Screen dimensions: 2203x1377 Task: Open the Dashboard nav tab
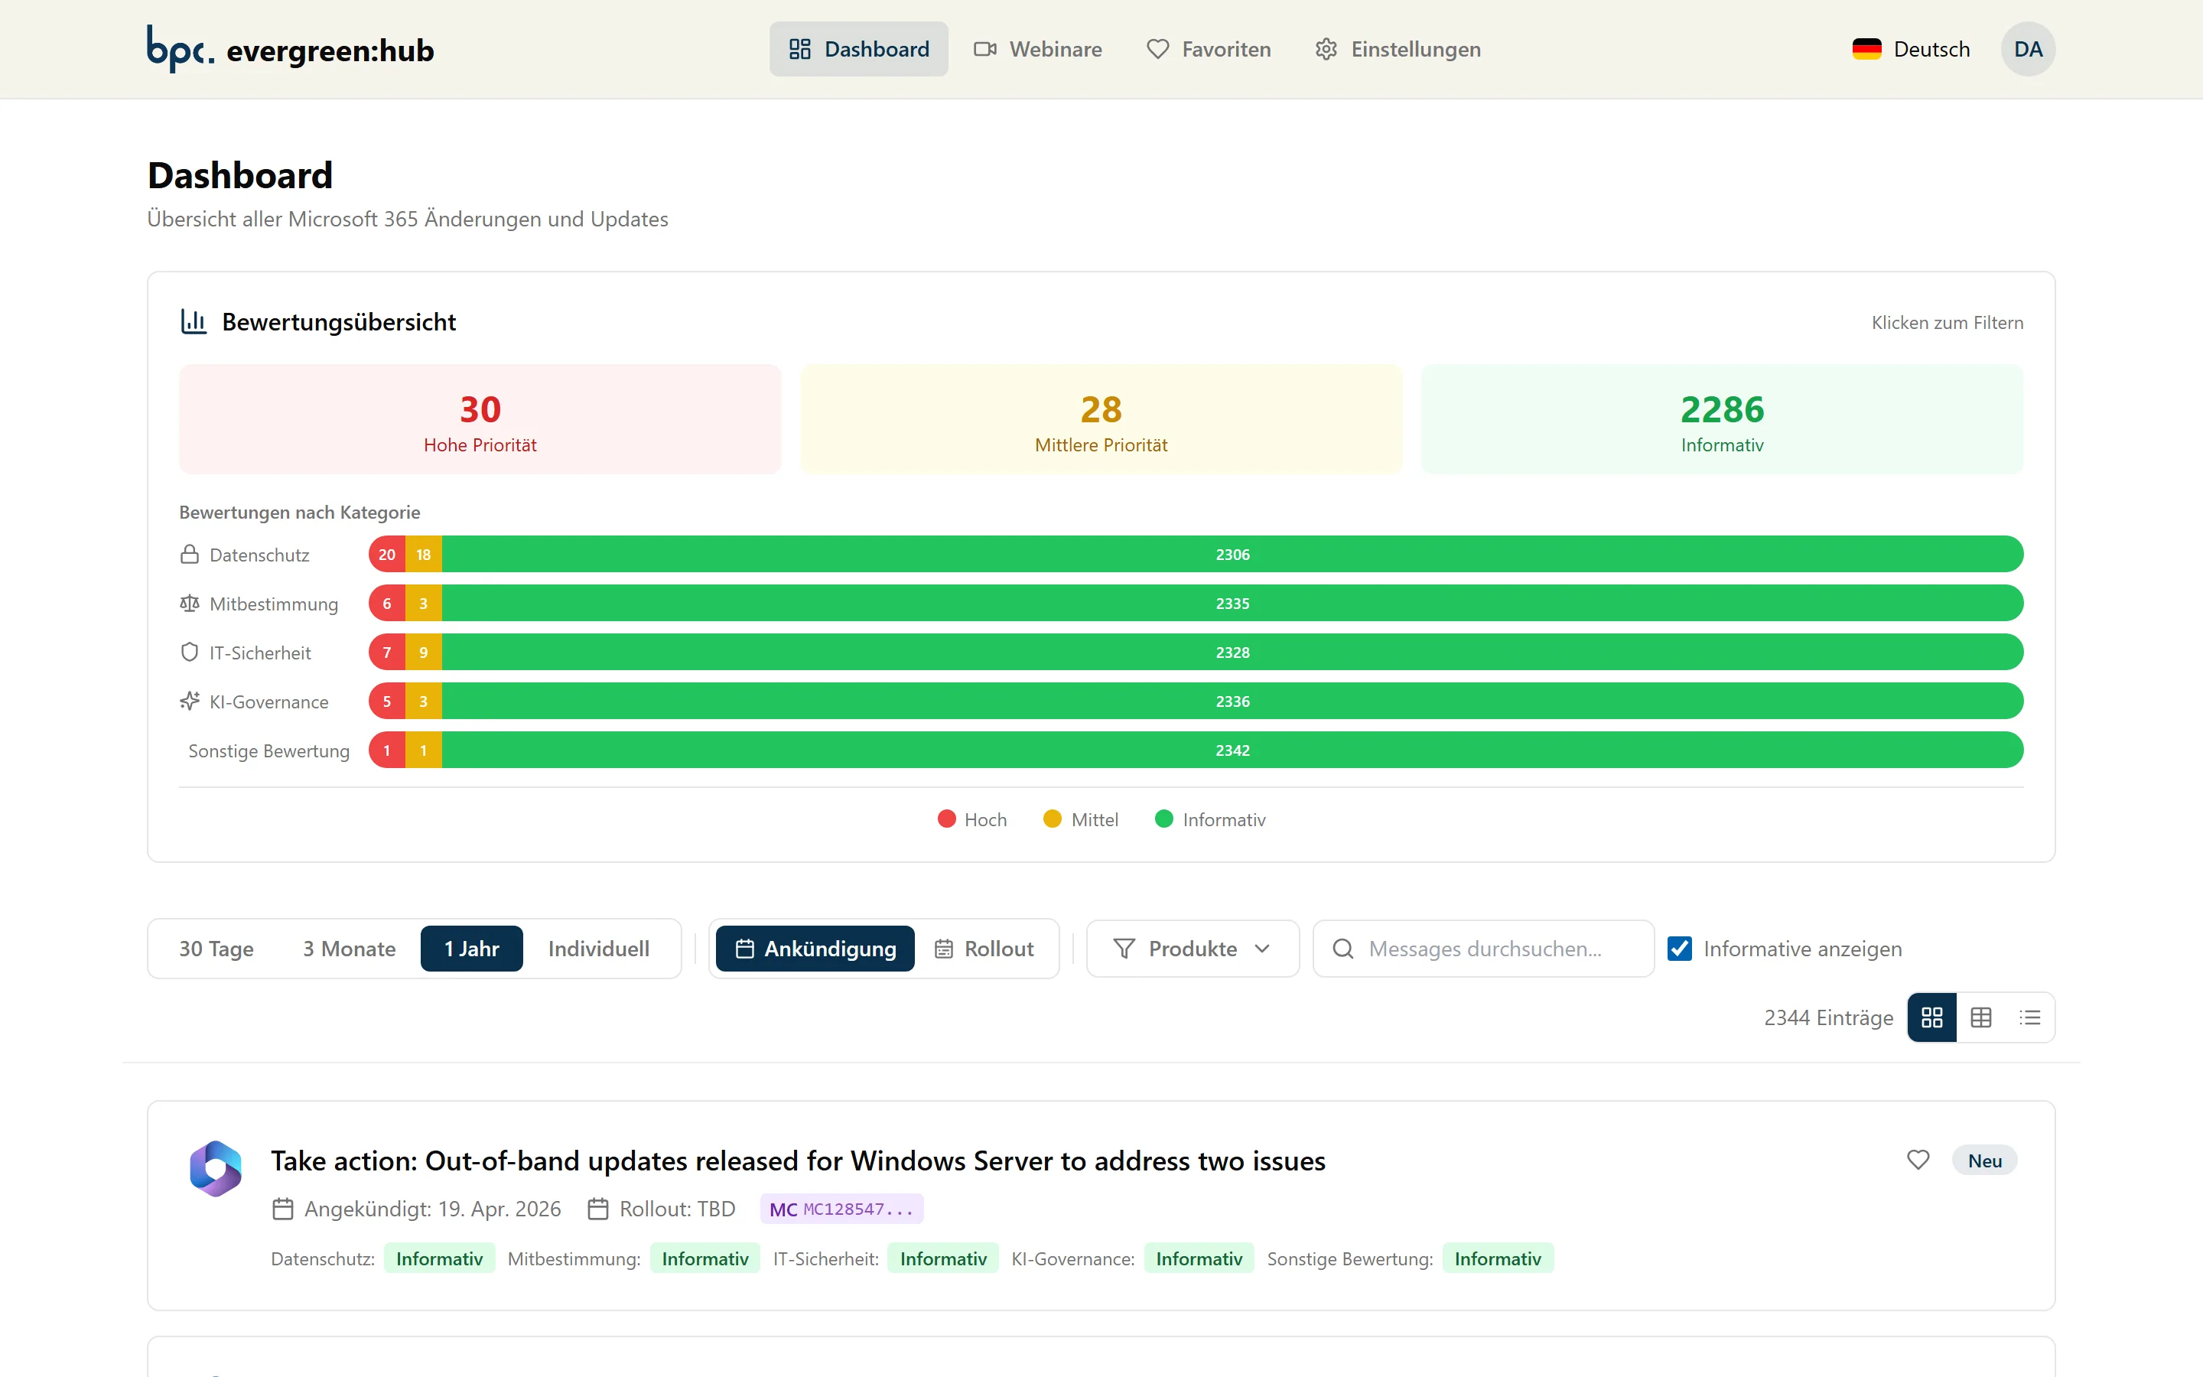pyautogui.click(x=858, y=49)
